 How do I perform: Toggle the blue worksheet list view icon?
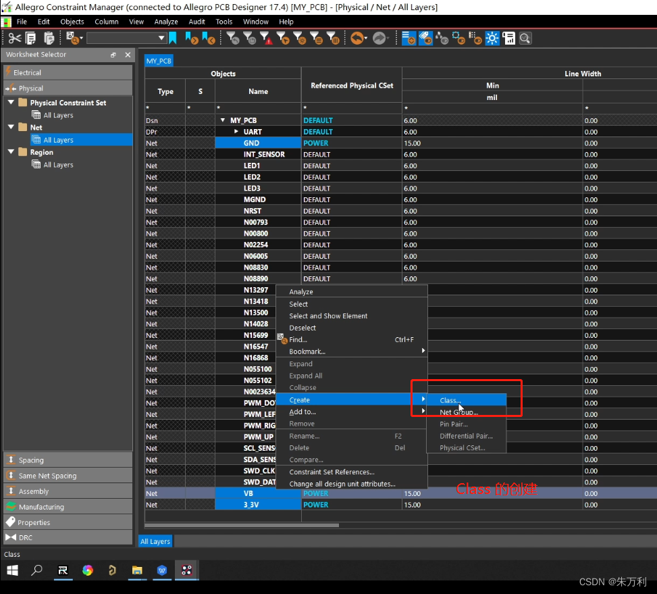(409, 39)
